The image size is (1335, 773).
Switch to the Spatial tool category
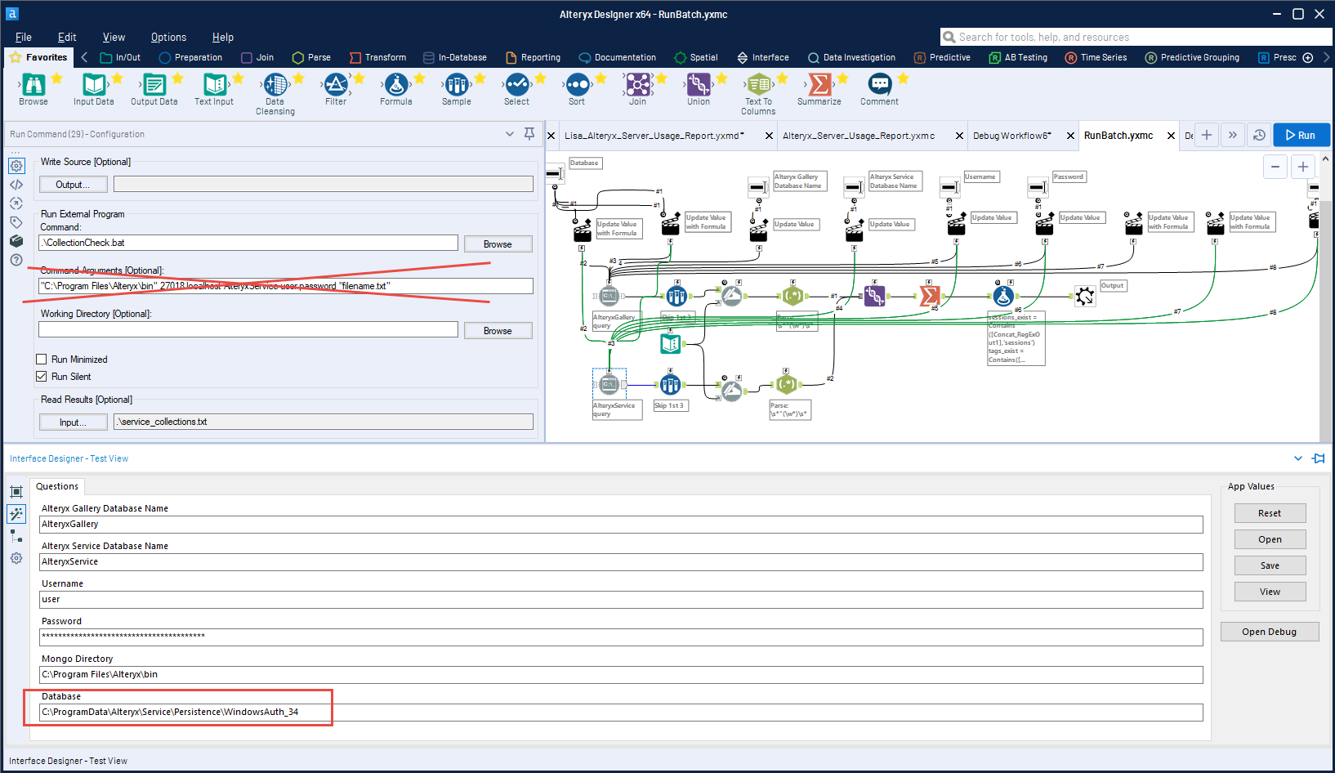tap(696, 58)
